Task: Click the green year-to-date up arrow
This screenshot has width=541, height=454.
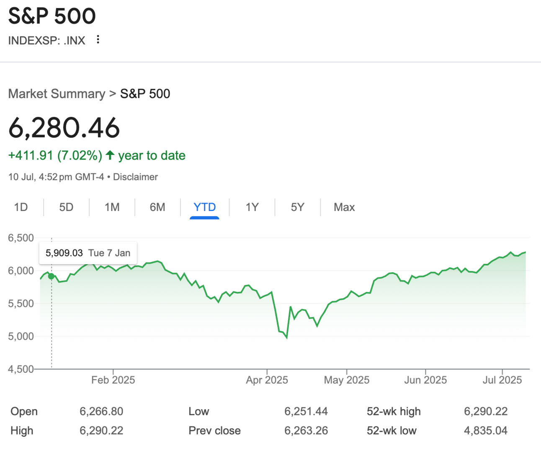Action: 110,155
